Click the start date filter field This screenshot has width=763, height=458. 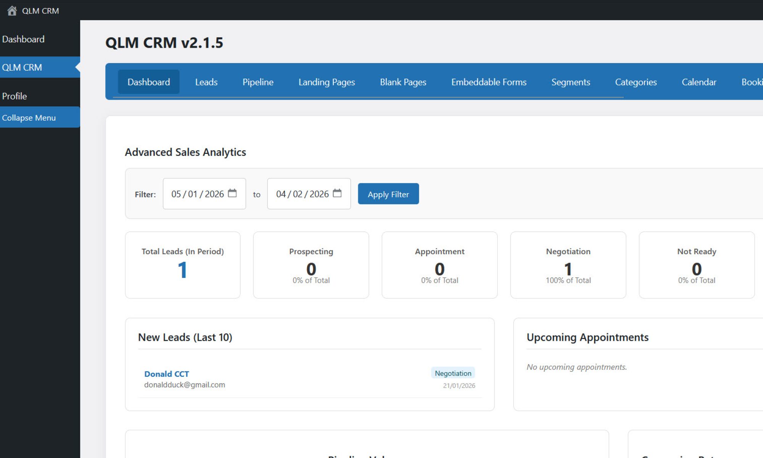(197, 194)
